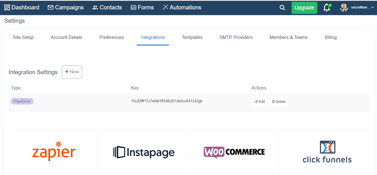Image resolution: width=377 pixels, height=175 pixels.
Task: Select the Instapage integration card
Action: pos(144,153)
